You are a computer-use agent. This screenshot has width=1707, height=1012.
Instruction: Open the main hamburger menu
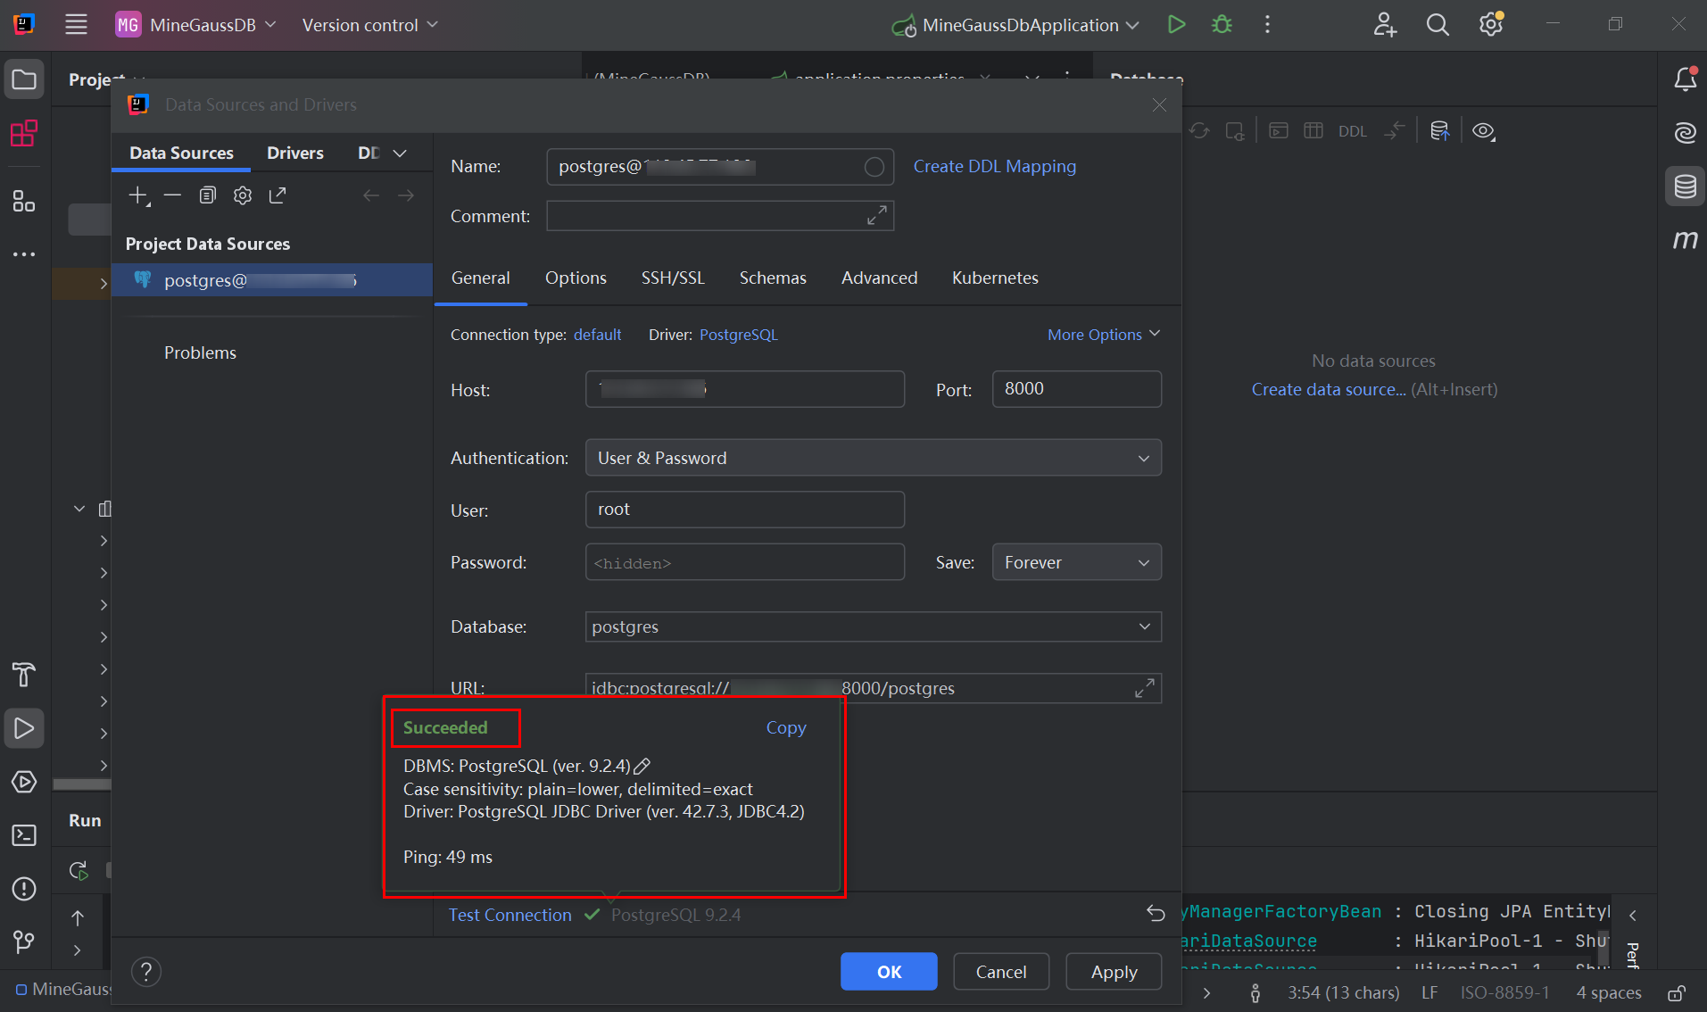coord(76,24)
